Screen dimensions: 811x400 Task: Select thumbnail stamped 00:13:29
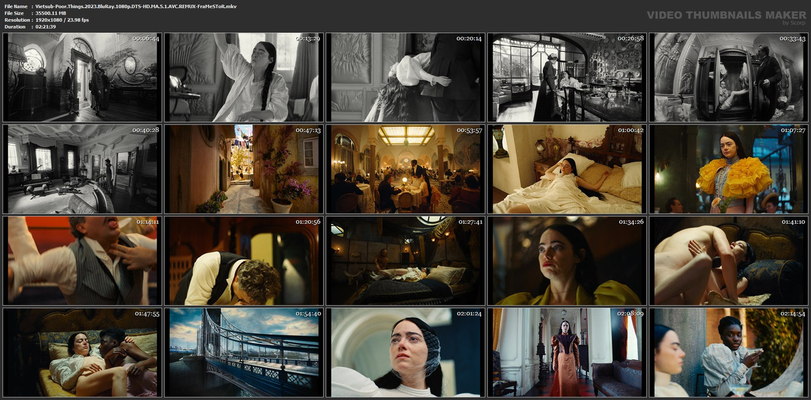coord(243,77)
